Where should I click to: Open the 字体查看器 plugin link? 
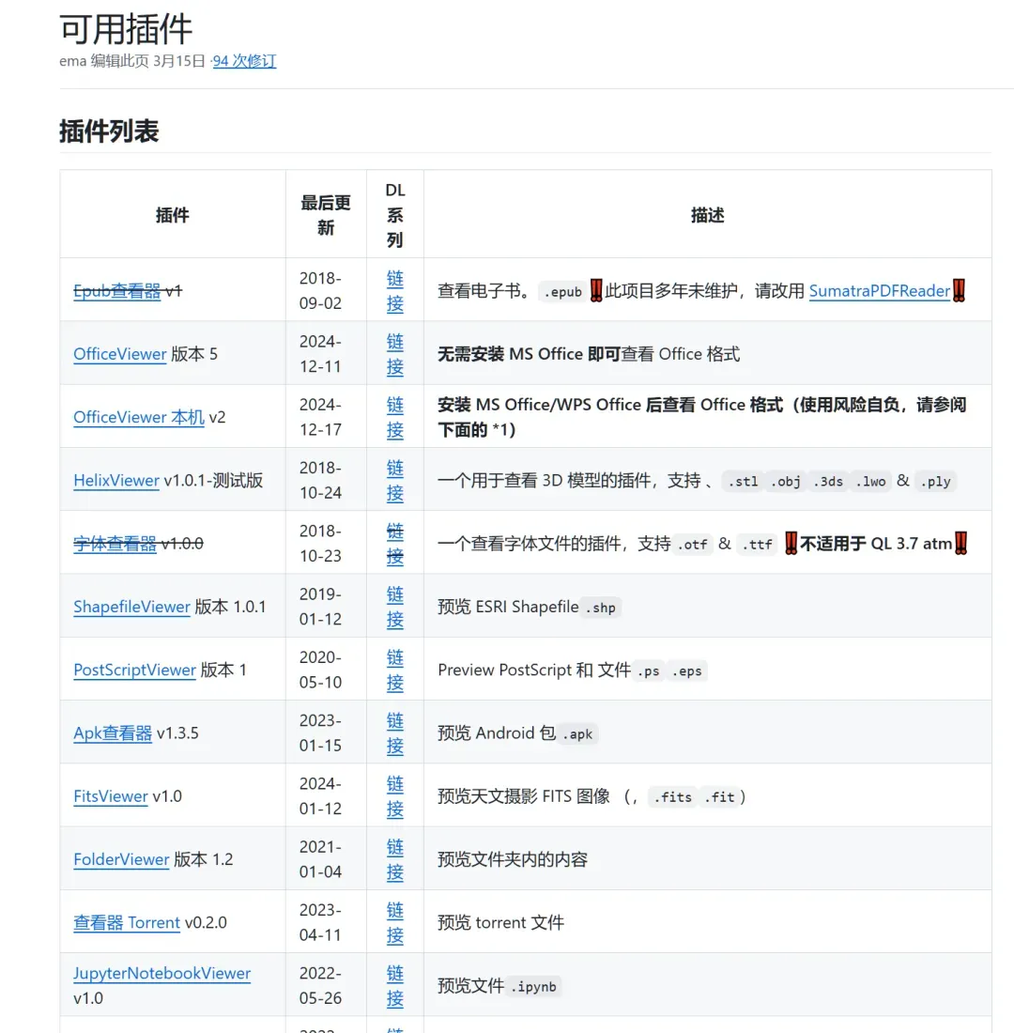[115, 544]
